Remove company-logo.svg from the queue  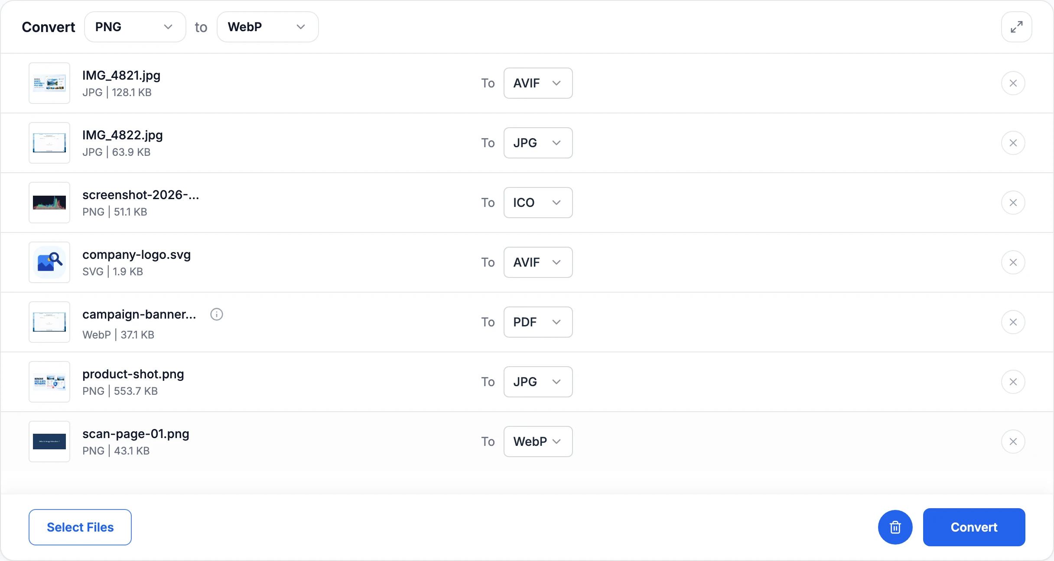1013,262
